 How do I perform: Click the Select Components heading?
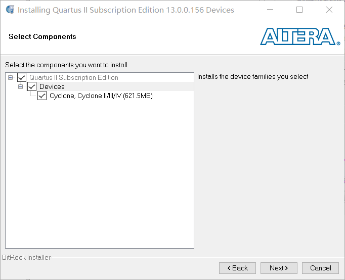(x=42, y=36)
